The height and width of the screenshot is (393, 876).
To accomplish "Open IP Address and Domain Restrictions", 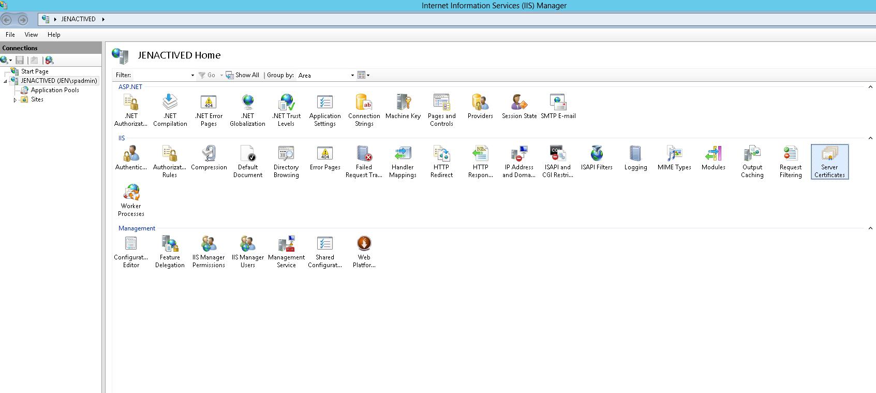I will [519, 161].
